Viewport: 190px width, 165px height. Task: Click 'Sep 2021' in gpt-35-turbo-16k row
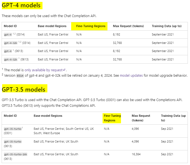167,154
